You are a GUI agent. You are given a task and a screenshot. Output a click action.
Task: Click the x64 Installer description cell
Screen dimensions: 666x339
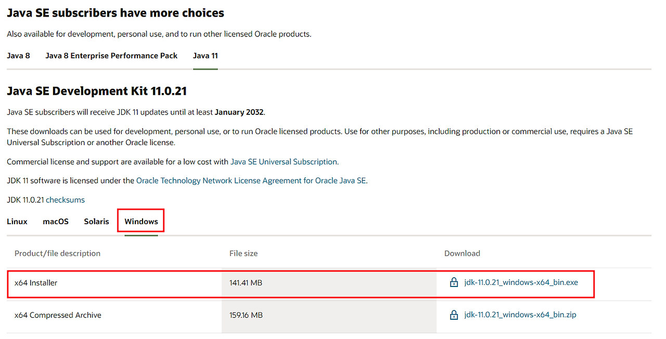coord(114,283)
